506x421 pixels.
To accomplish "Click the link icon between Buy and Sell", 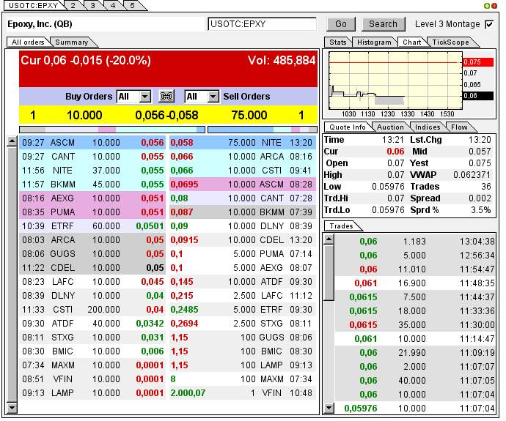I will (166, 97).
